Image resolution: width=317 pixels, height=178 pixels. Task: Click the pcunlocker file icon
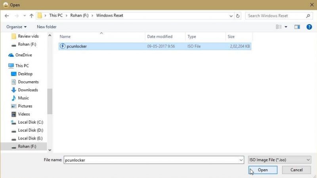pyautogui.click(x=63, y=46)
